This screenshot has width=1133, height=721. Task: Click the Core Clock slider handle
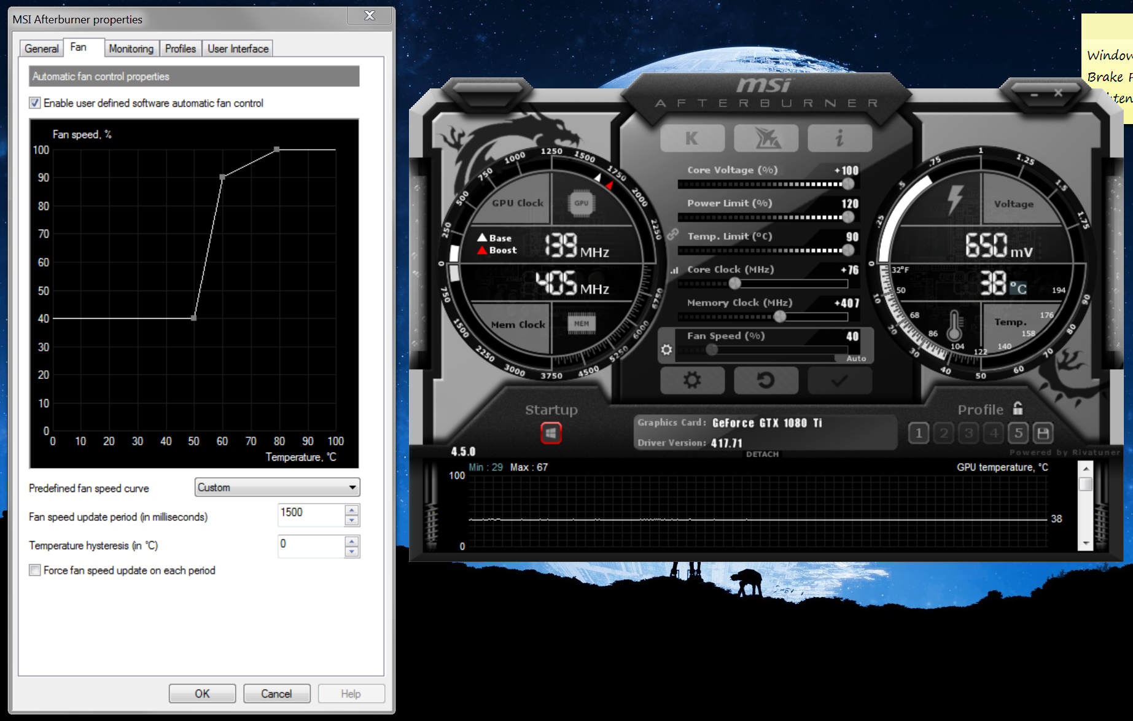(734, 283)
